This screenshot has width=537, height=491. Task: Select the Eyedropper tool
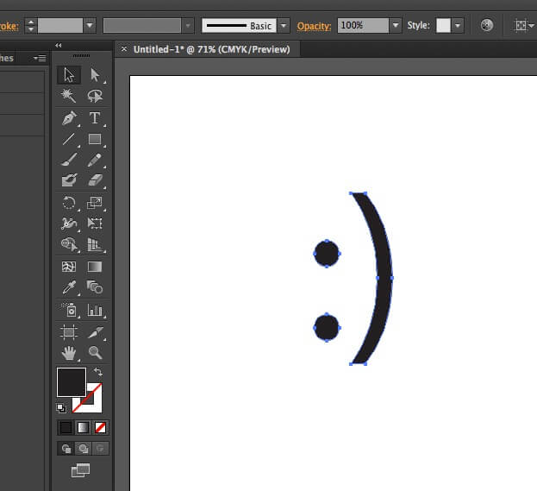[x=69, y=287]
